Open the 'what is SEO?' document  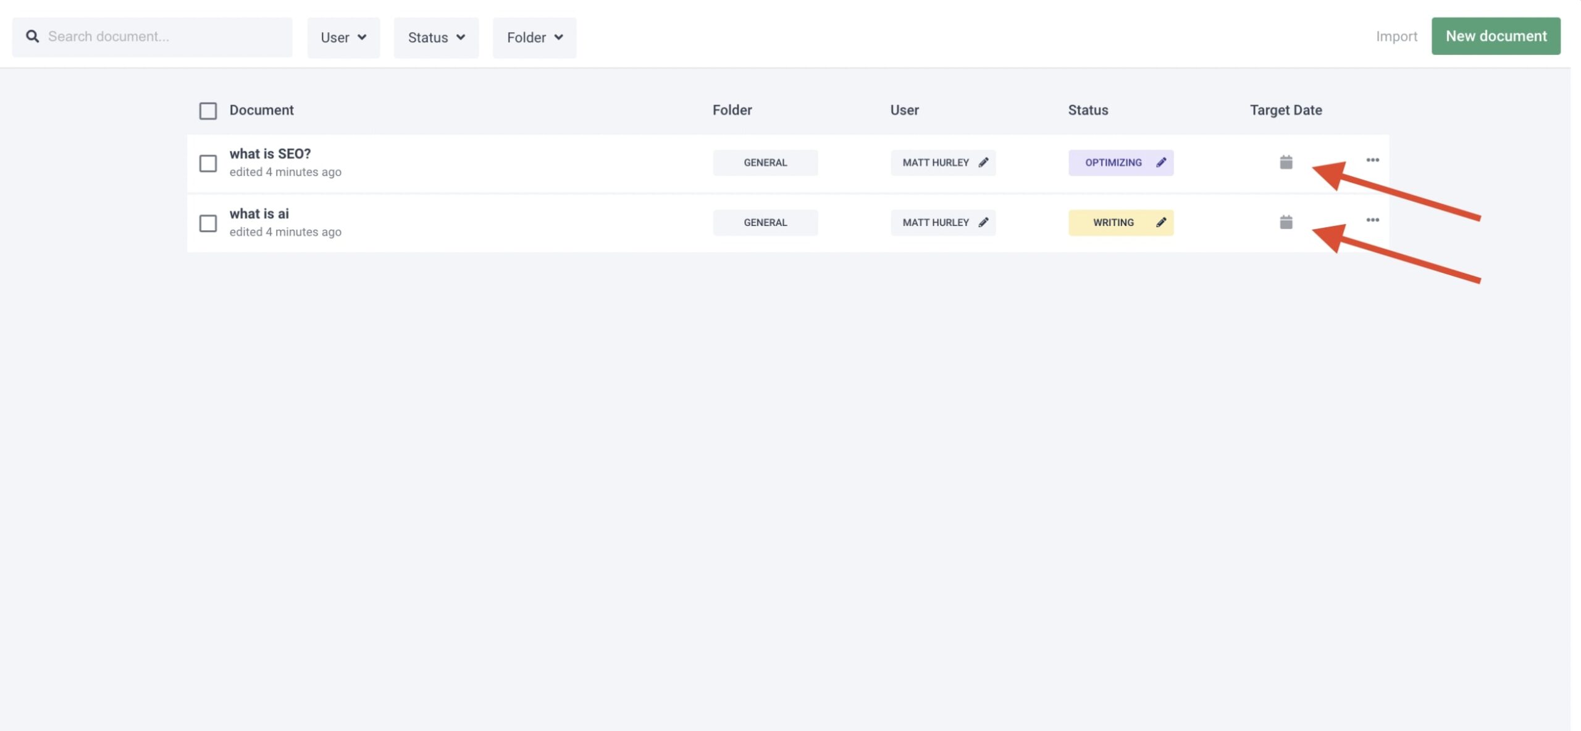(270, 154)
